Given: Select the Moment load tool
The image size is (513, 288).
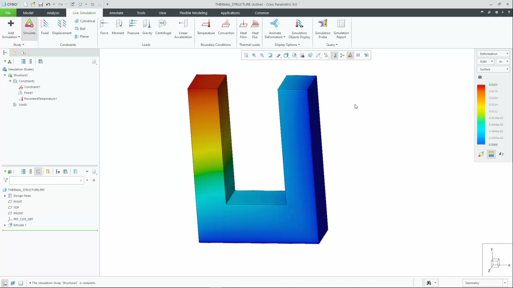Looking at the screenshot, I should coord(118,27).
